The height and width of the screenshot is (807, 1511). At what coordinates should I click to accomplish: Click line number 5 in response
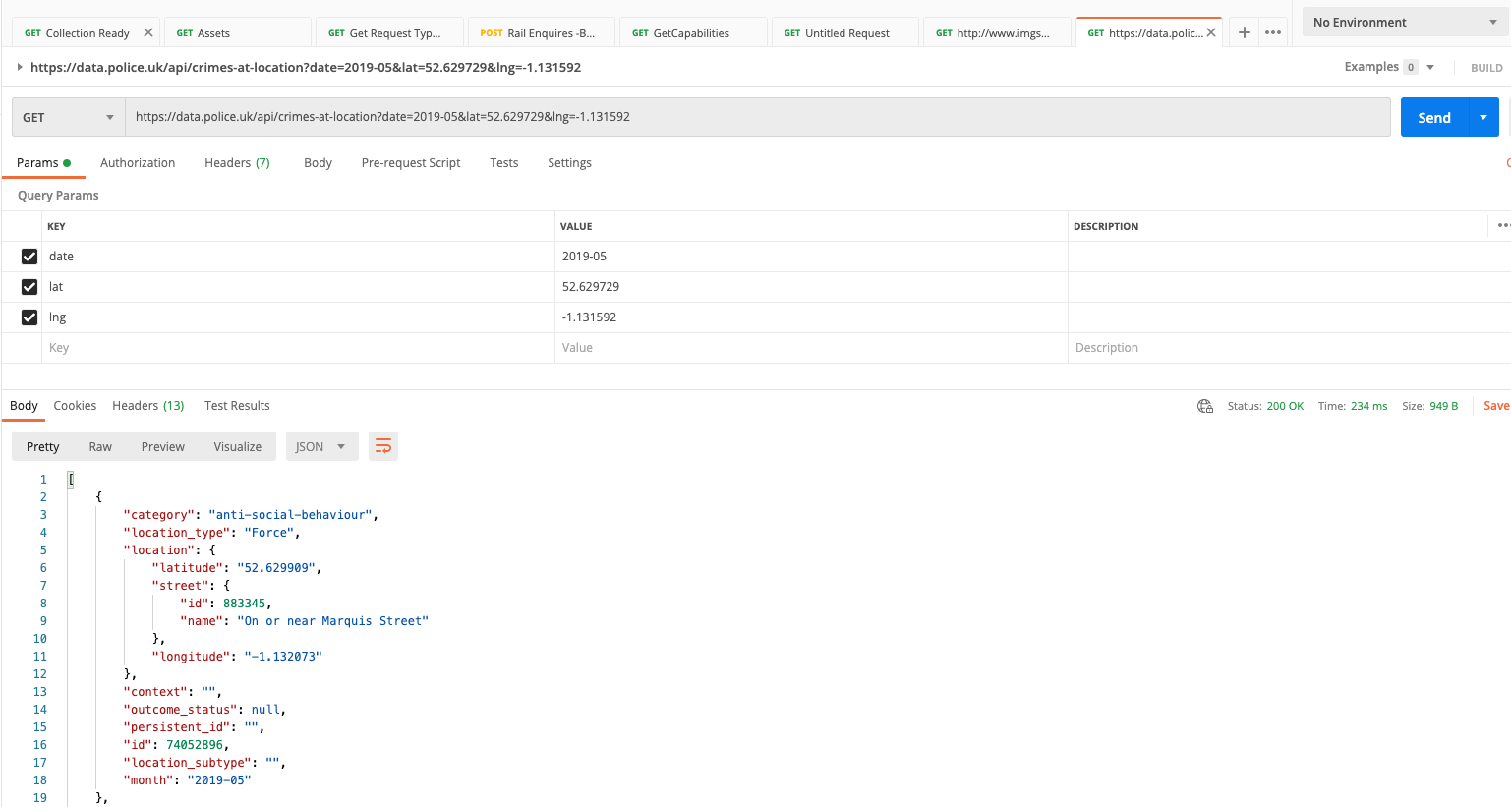(x=43, y=550)
